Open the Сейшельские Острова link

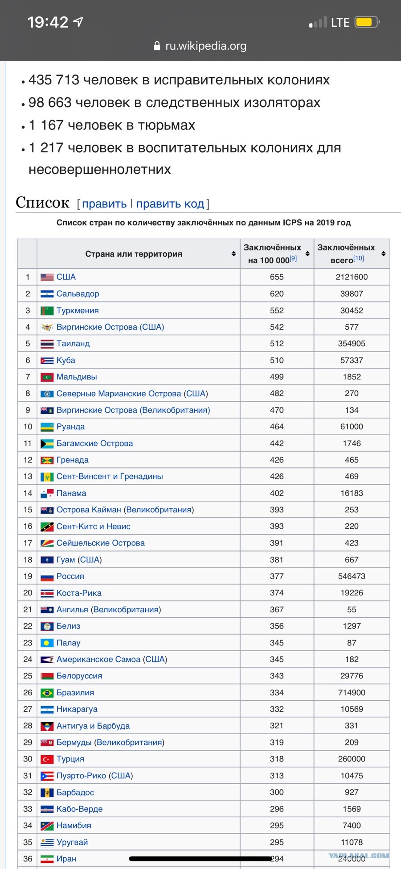[x=101, y=543]
